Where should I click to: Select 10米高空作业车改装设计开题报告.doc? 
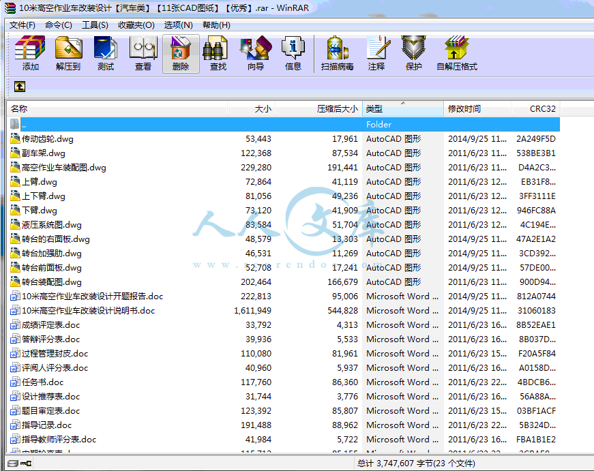pyautogui.click(x=93, y=296)
